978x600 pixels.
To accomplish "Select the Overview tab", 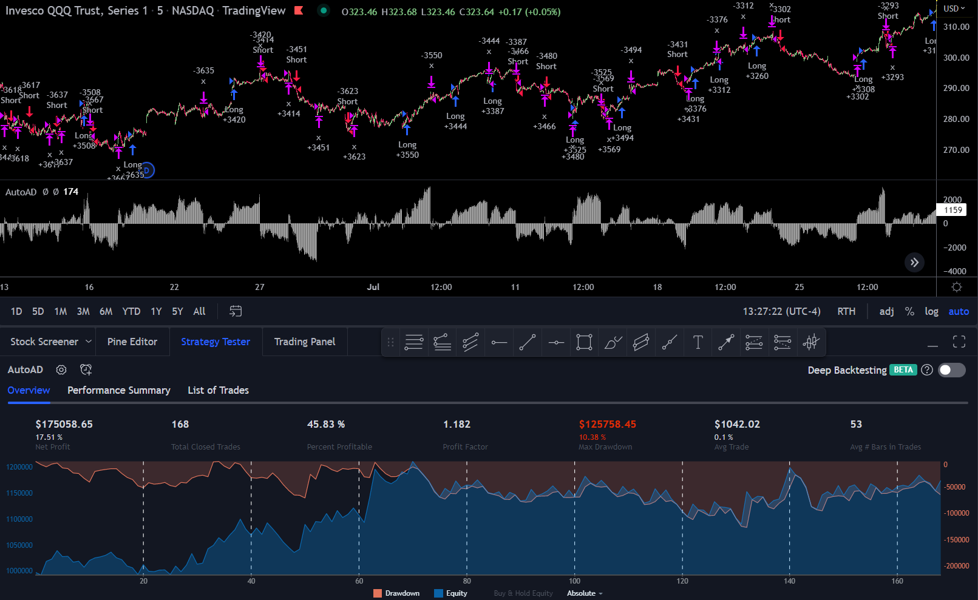I will point(29,390).
